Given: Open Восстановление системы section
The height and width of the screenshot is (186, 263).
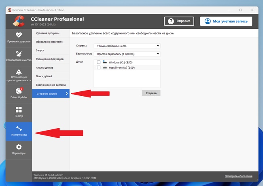Looking at the screenshot, I should [x=51, y=85].
